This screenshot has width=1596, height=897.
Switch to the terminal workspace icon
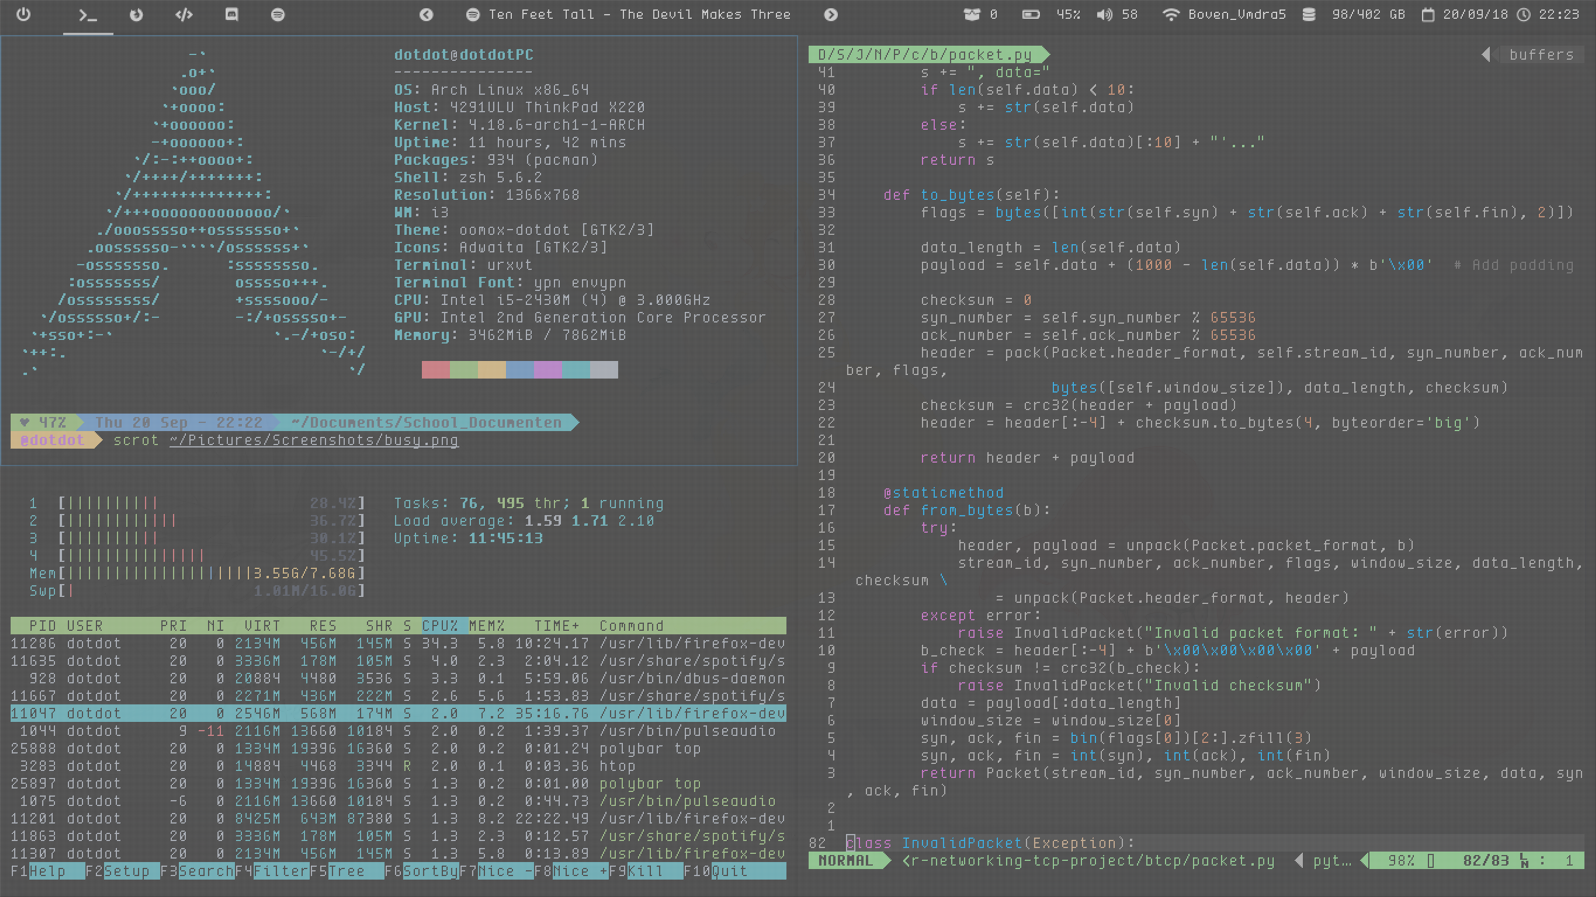tap(88, 15)
